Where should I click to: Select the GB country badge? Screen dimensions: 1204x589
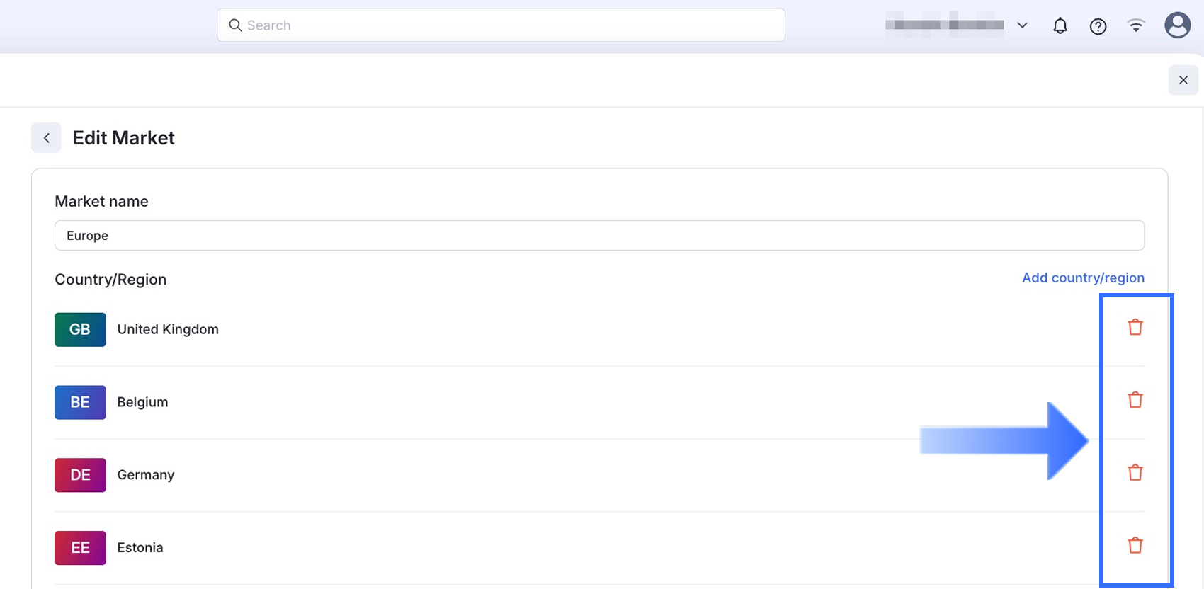coord(80,329)
